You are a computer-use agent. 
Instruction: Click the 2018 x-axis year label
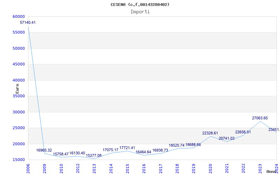177,169
